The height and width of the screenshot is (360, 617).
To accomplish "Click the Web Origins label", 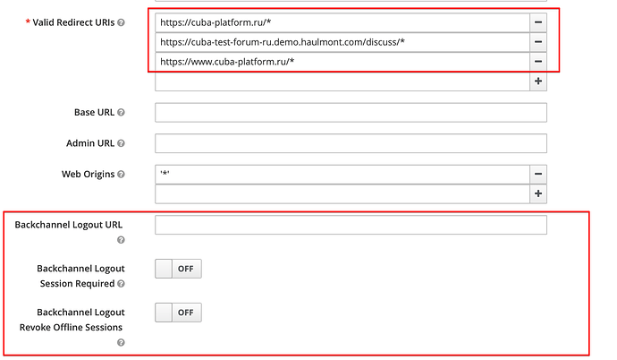I will pyautogui.click(x=89, y=174).
